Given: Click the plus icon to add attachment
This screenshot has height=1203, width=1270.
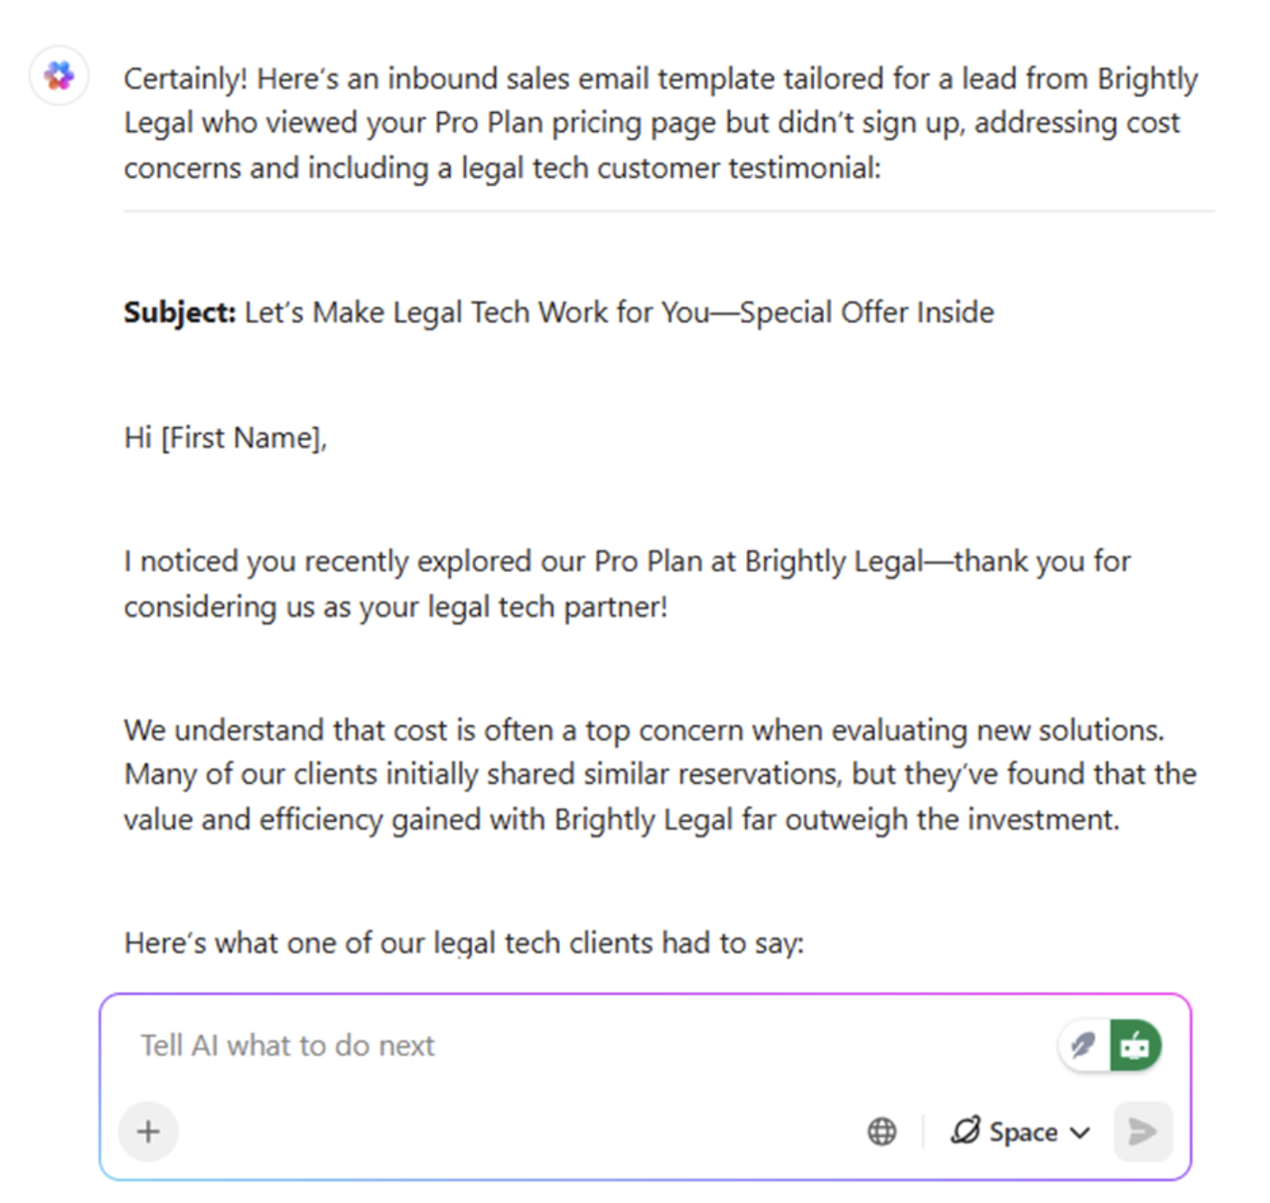Looking at the screenshot, I should point(148,1131).
